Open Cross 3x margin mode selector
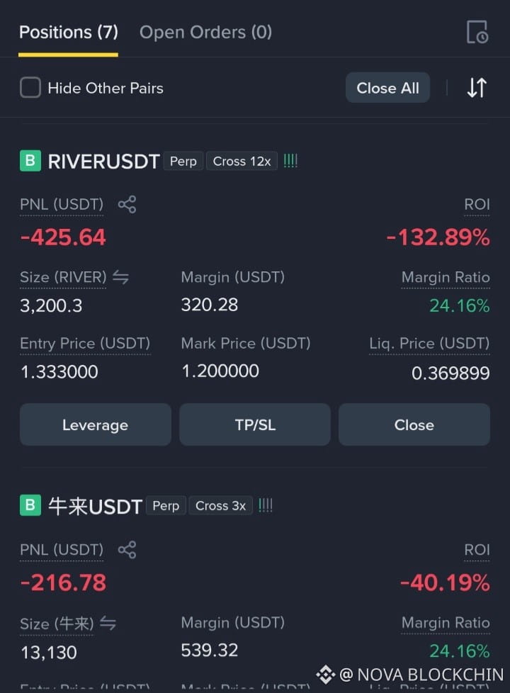The height and width of the screenshot is (693, 510). point(220,506)
